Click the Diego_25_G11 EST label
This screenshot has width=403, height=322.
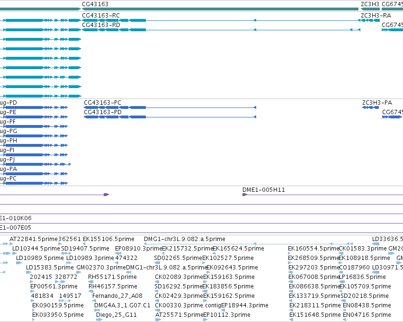(116, 315)
